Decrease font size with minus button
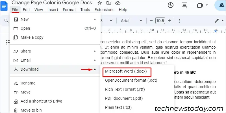226x113 pixels. 151,21
